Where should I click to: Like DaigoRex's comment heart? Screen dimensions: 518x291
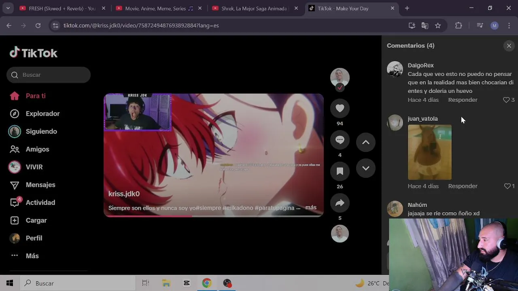(506, 100)
